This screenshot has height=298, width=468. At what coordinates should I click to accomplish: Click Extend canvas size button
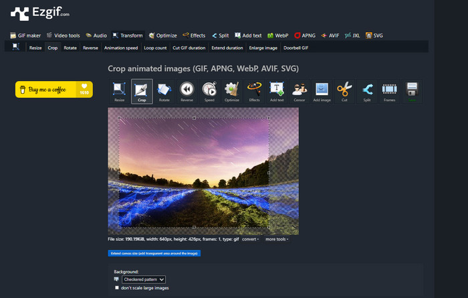pyautogui.click(x=154, y=253)
